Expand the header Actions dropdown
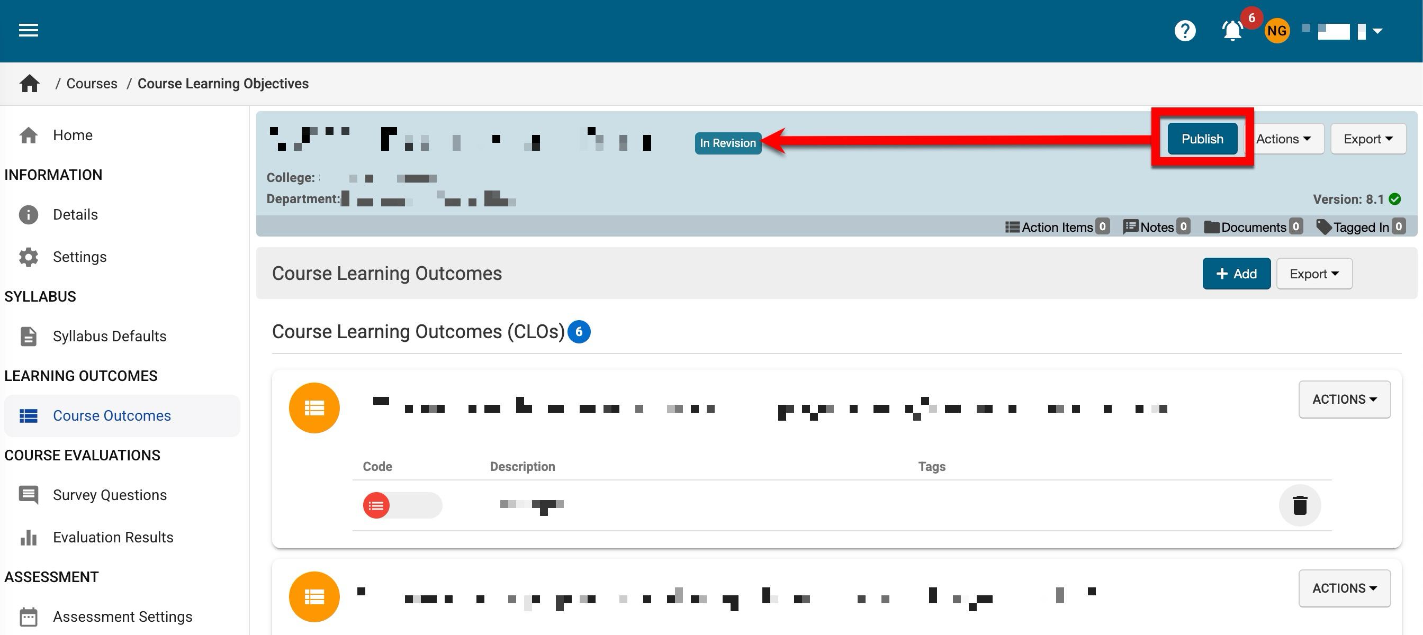 [x=1283, y=139]
